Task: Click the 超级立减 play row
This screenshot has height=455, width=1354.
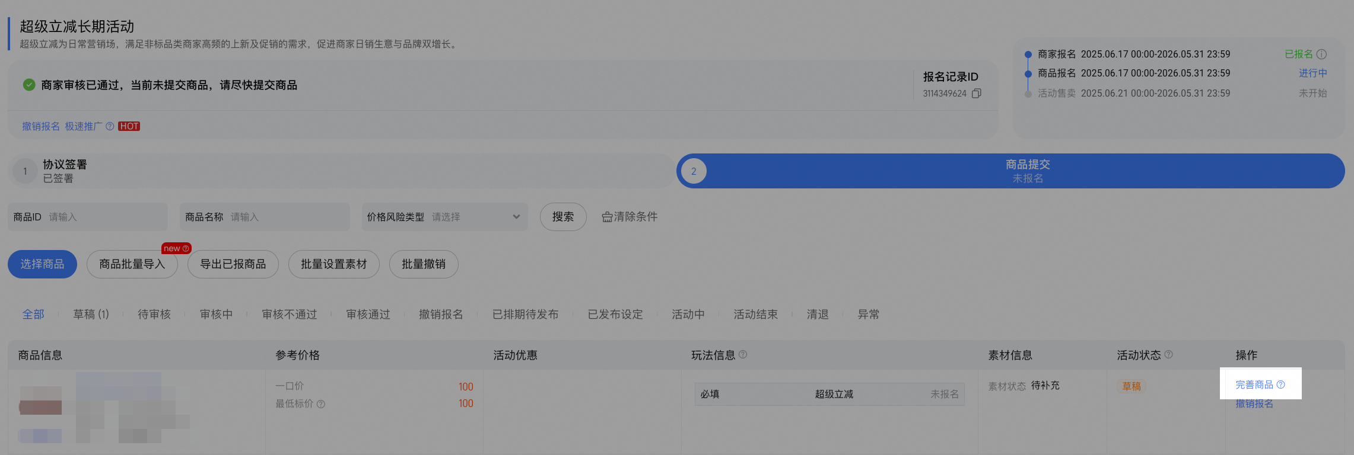Action: coord(829,394)
